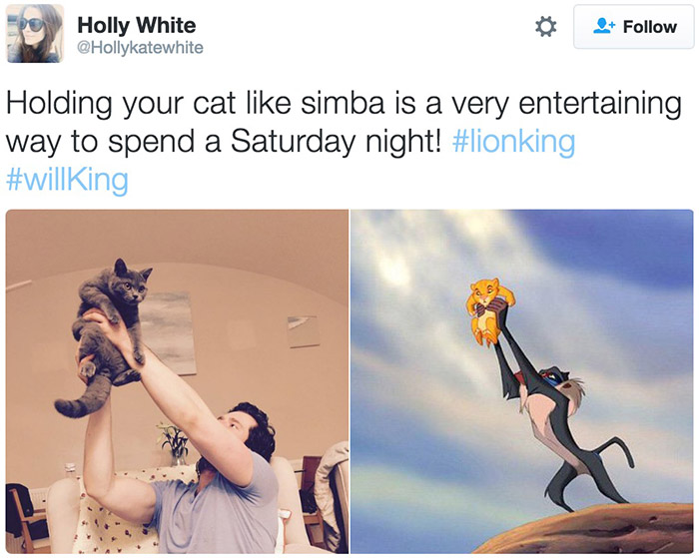Screen dimensions: 699x558
Task: Click the flower vase in left photo
Action: point(175,445)
